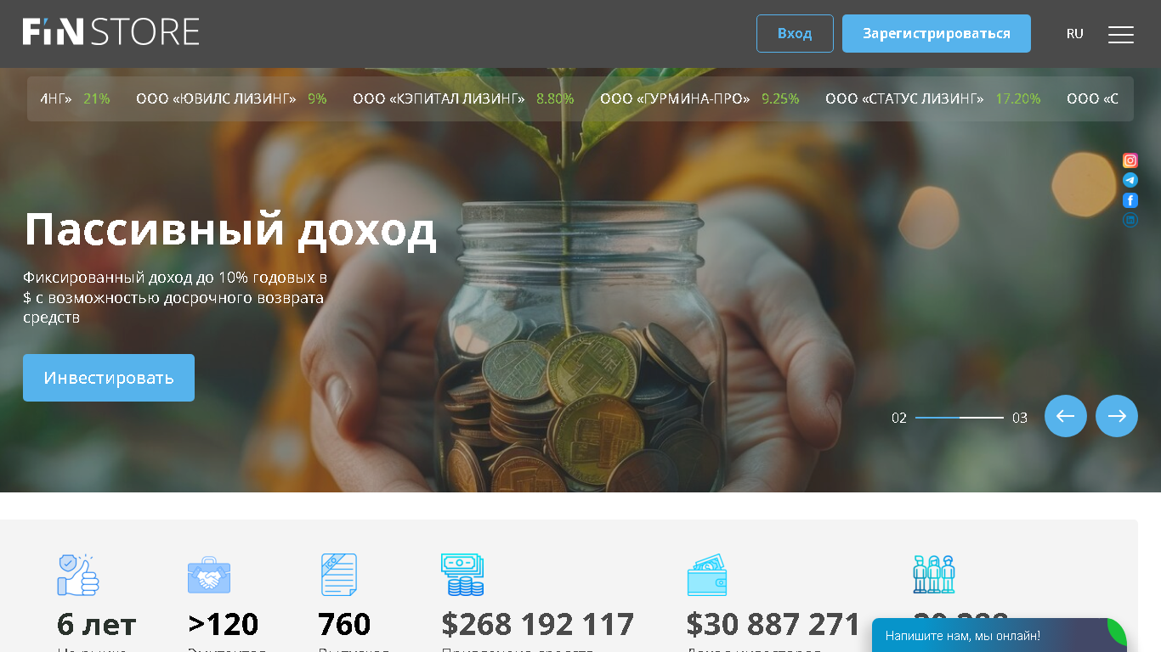
Task: Click the FinStore logo
Action: [111, 32]
